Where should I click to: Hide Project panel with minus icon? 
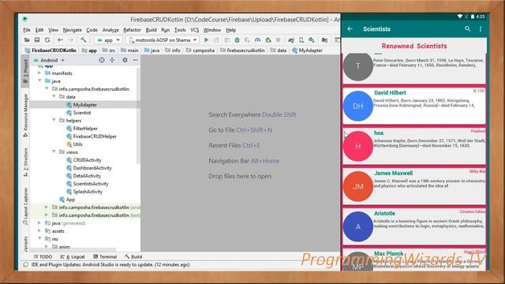click(x=135, y=60)
